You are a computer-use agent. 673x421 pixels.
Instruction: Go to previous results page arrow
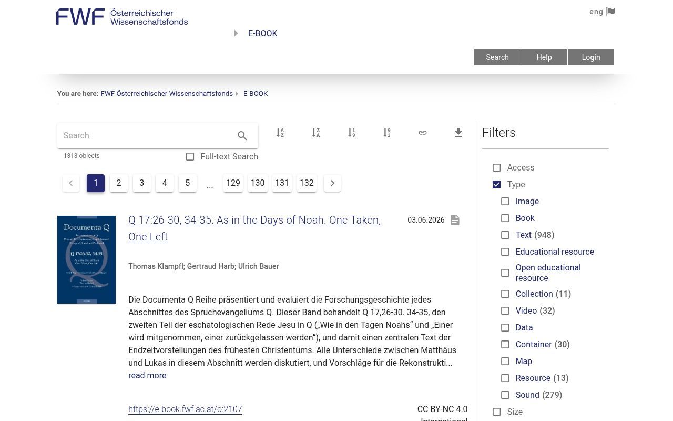point(71,183)
